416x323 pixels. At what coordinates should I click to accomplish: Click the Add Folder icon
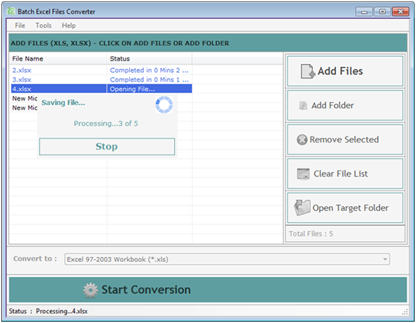303,105
